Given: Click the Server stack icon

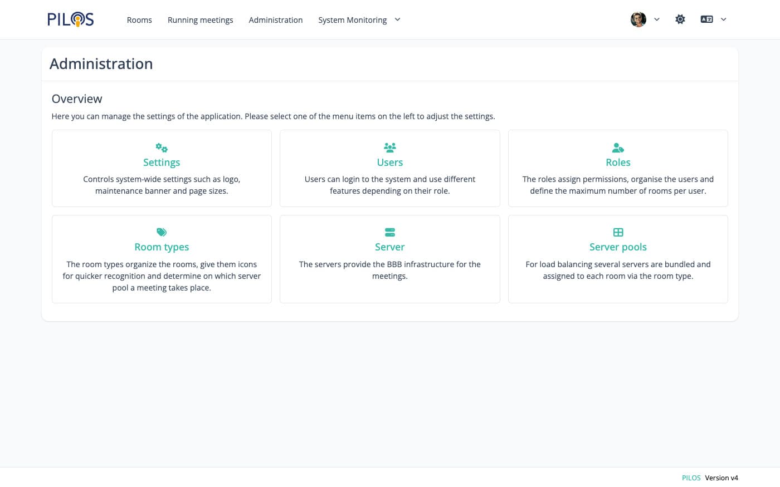Looking at the screenshot, I should click(x=389, y=232).
